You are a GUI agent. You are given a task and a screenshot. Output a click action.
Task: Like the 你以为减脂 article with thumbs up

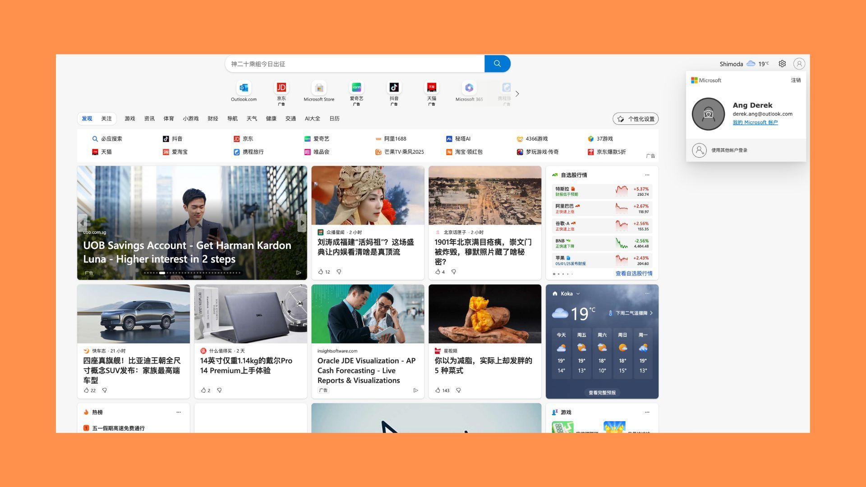[437, 390]
